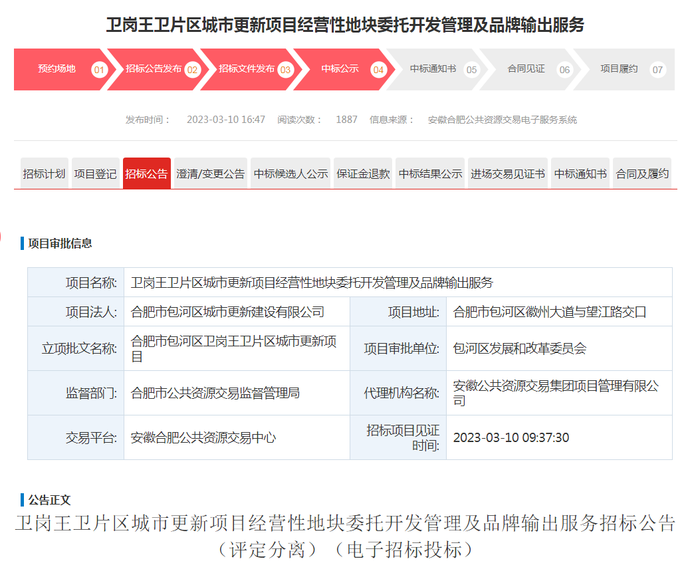686x575 pixels.
Task: Open the 进场交易见证书 tab
Action: (507, 173)
